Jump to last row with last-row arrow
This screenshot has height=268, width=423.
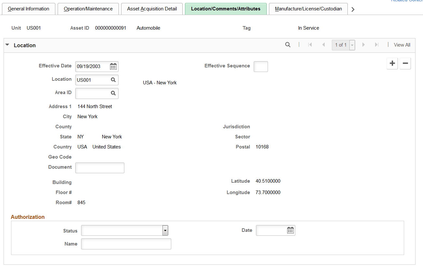click(x=377, y=45)
